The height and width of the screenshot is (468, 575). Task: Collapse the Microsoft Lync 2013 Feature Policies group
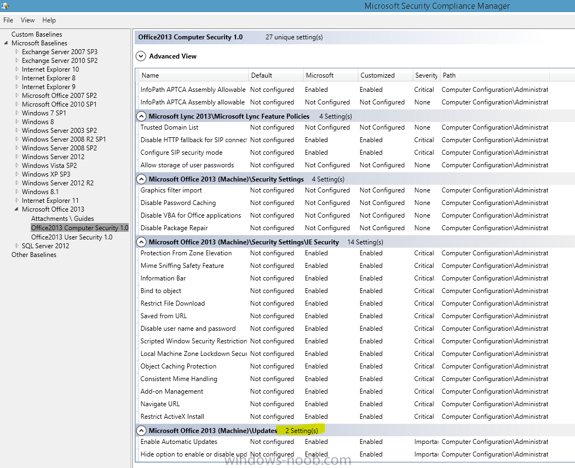click(x=141, y=116)
